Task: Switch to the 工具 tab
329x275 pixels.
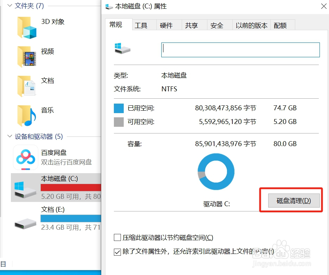Action: pyautogui.click(x=142, y=25)
